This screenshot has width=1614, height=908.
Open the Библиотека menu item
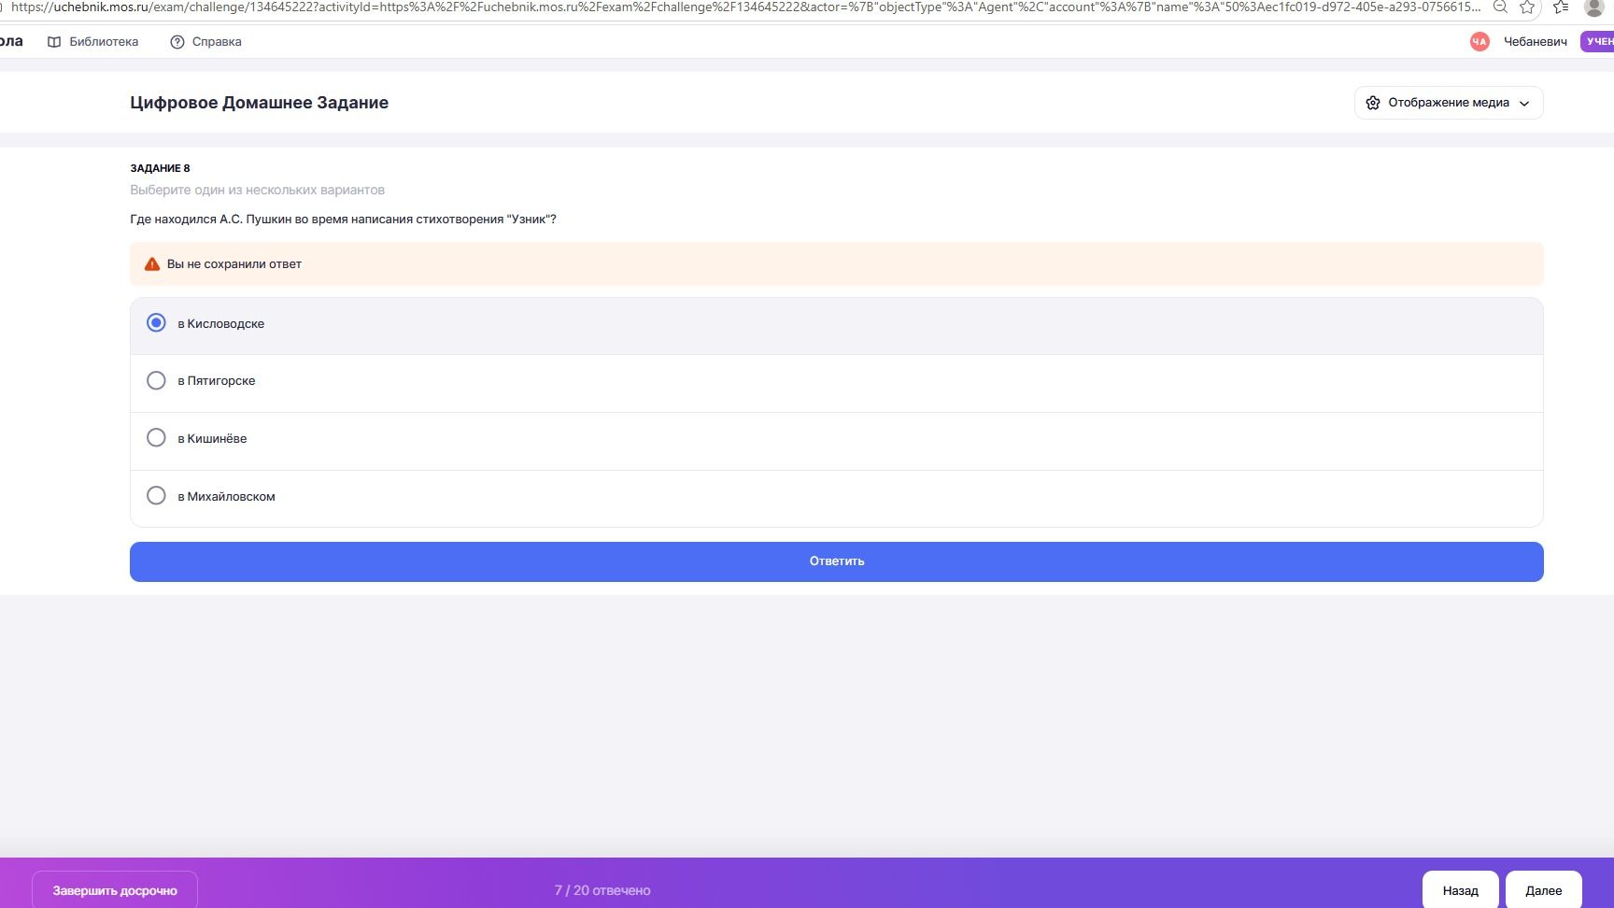point(93,42)
